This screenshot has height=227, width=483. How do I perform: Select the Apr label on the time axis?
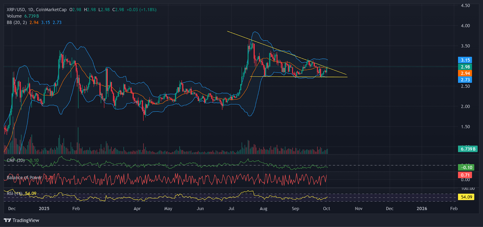[x=137, y=209]
